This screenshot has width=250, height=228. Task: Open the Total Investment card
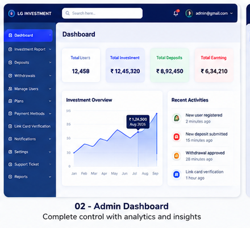click(125, 65)
